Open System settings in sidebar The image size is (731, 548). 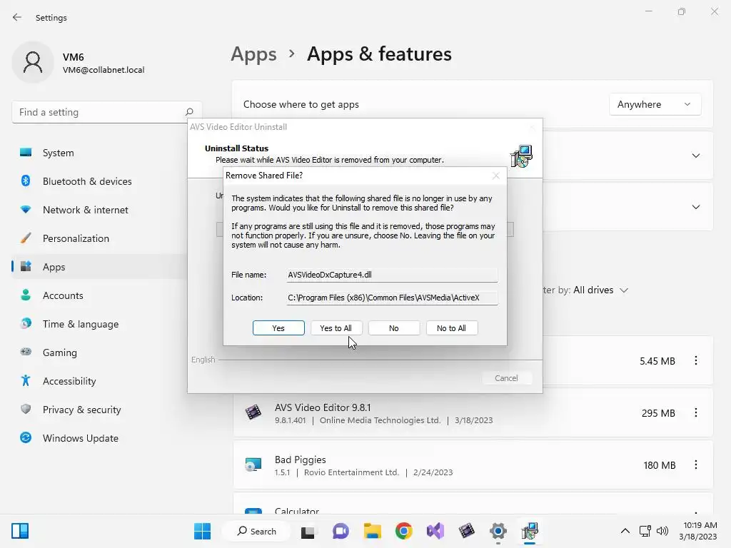pos(100,153)
